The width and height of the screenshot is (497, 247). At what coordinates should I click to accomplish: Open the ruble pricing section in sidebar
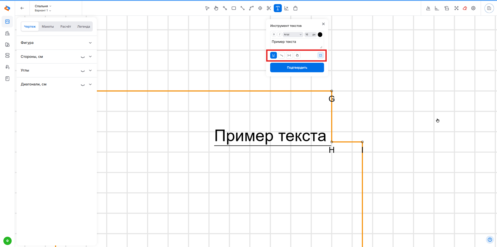[x=8, y=67]
